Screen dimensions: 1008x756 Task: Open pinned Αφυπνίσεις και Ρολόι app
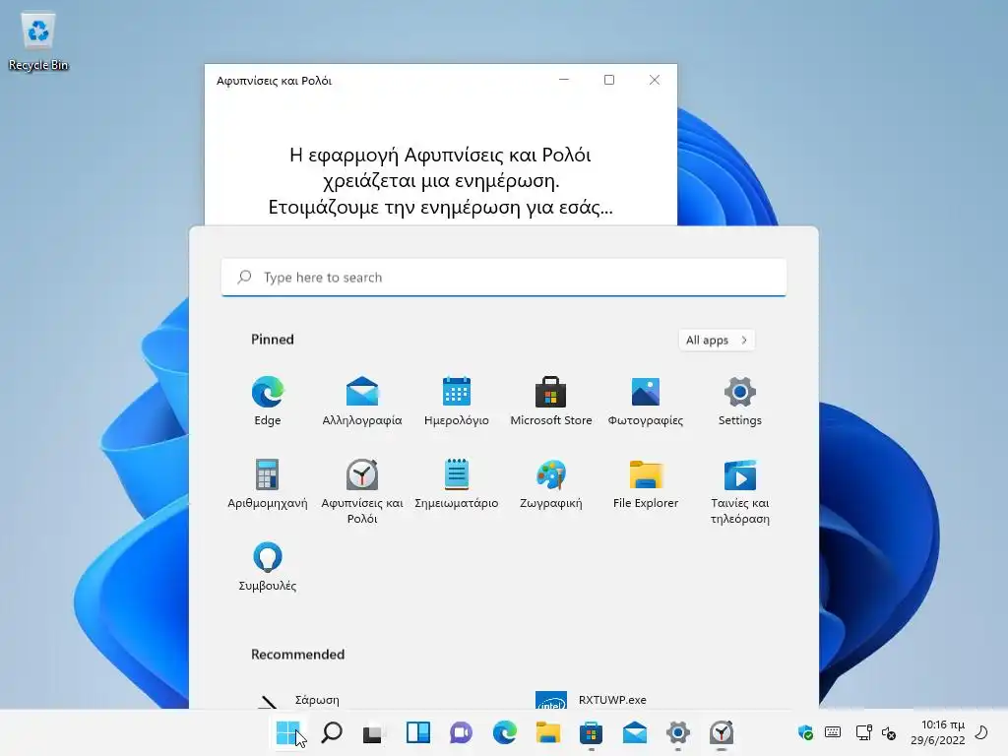tap(362, 492)
